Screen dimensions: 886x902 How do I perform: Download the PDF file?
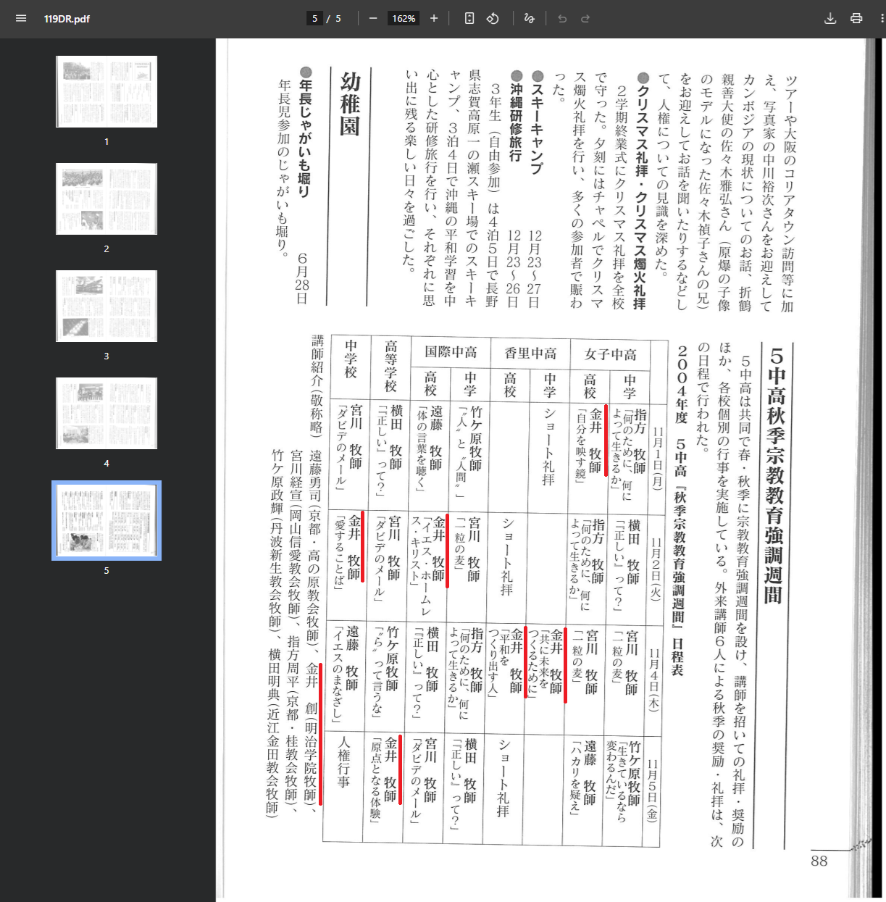830,18
